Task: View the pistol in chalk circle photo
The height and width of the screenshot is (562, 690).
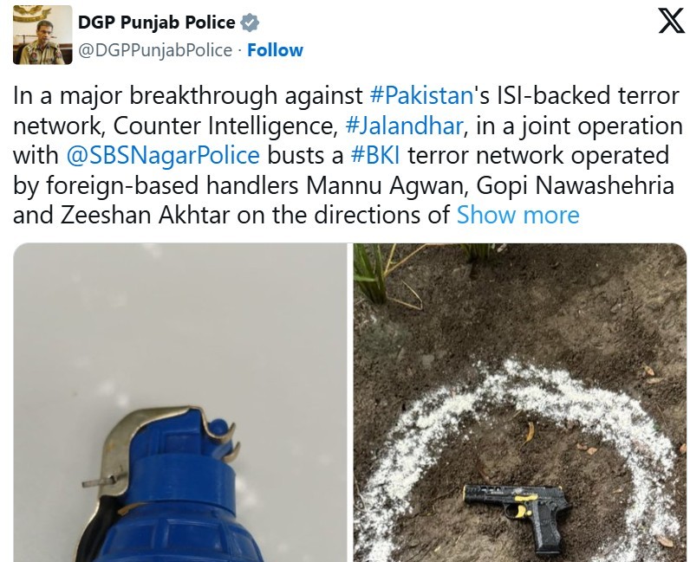Action: pos(520,403)
